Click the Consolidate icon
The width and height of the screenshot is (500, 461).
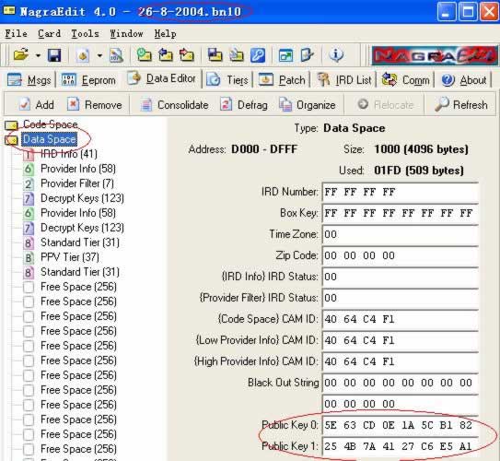click(146, 105)
